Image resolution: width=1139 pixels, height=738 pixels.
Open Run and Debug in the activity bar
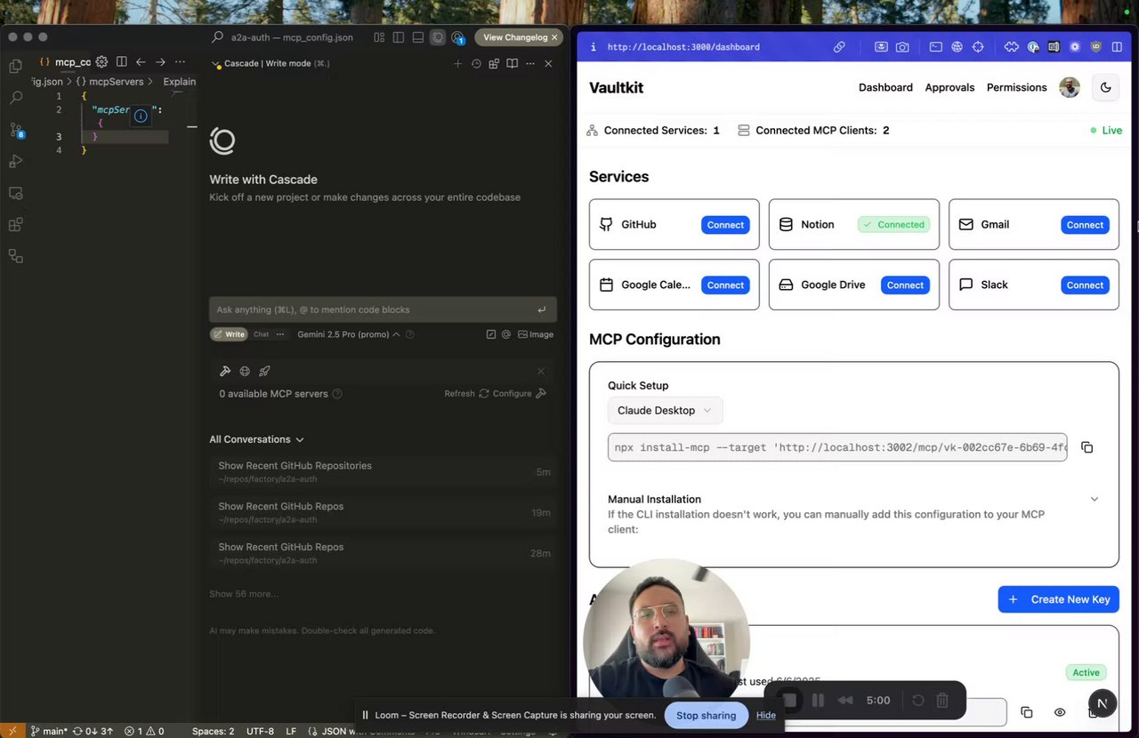(15, 161)
